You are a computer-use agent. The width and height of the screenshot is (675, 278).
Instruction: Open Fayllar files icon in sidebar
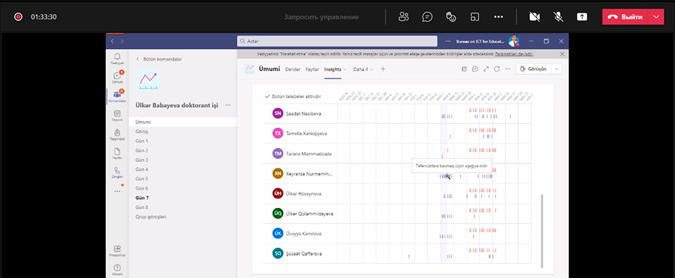click(x=117, y=153)
